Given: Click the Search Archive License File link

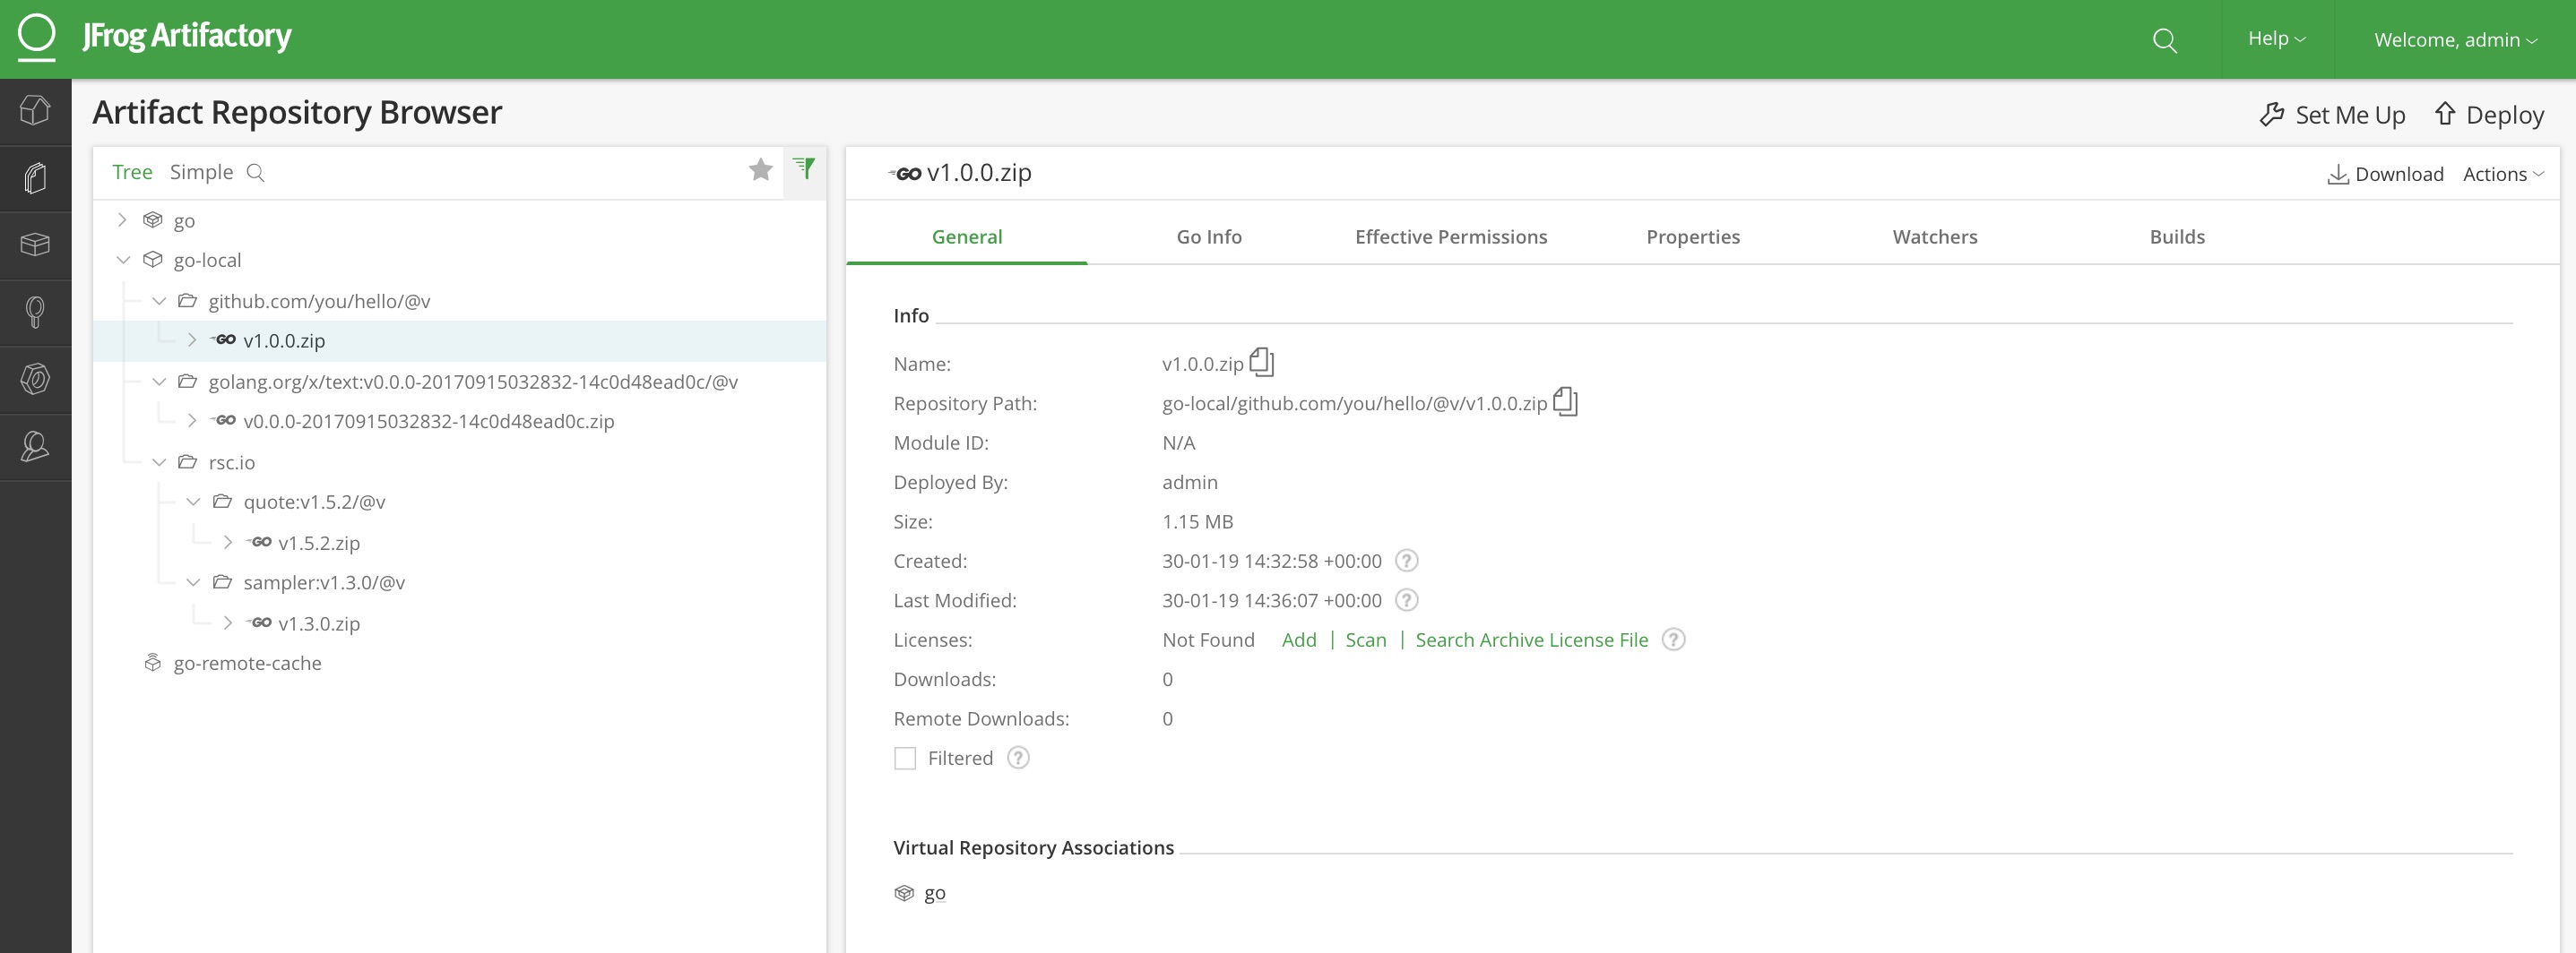Looking at the screenshot, I should pos(1531,640).
